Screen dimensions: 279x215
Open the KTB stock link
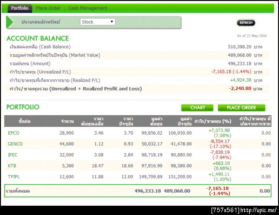[12, 166]
